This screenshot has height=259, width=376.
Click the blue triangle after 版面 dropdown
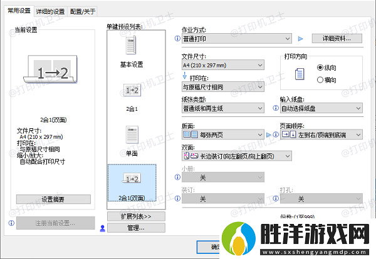coord(269,135)
